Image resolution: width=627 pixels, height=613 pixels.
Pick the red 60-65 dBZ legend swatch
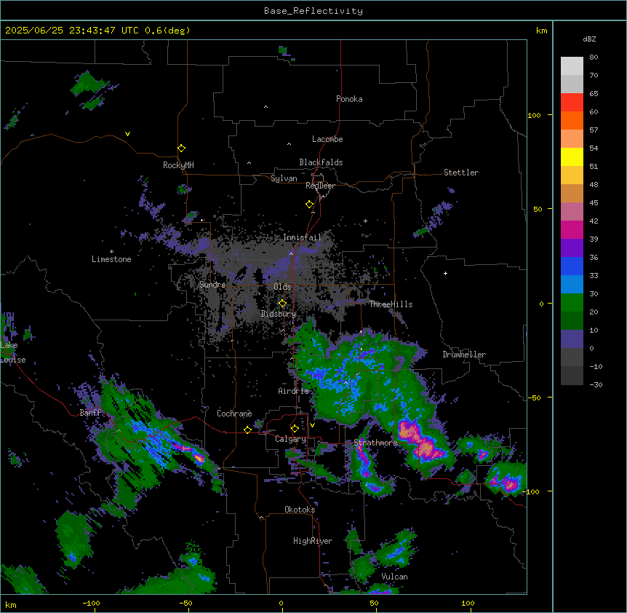[x=572, y=102]
